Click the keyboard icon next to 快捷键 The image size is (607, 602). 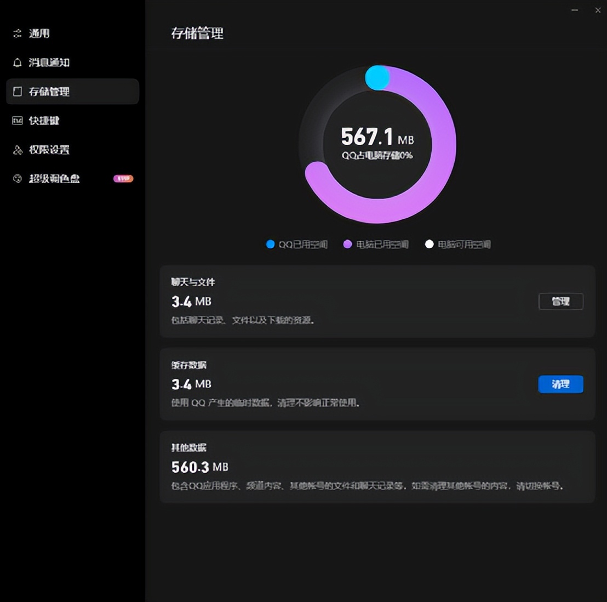tap(16, 121)
